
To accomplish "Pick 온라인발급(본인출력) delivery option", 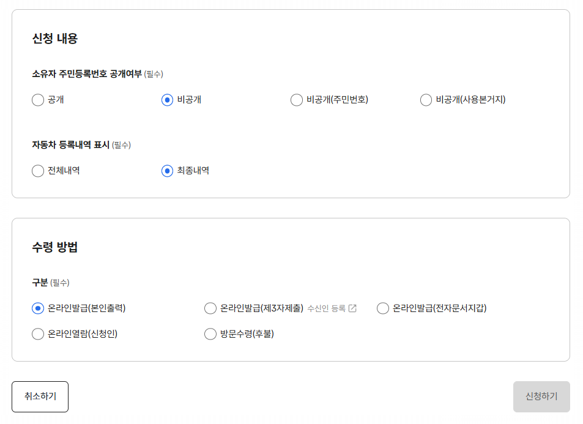I will click(38, 308).
